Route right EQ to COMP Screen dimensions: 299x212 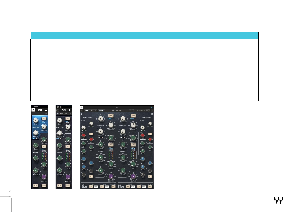click(144, 187)
